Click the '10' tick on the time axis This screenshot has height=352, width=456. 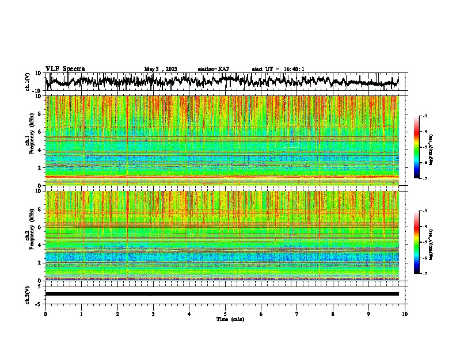pos(405,314)
